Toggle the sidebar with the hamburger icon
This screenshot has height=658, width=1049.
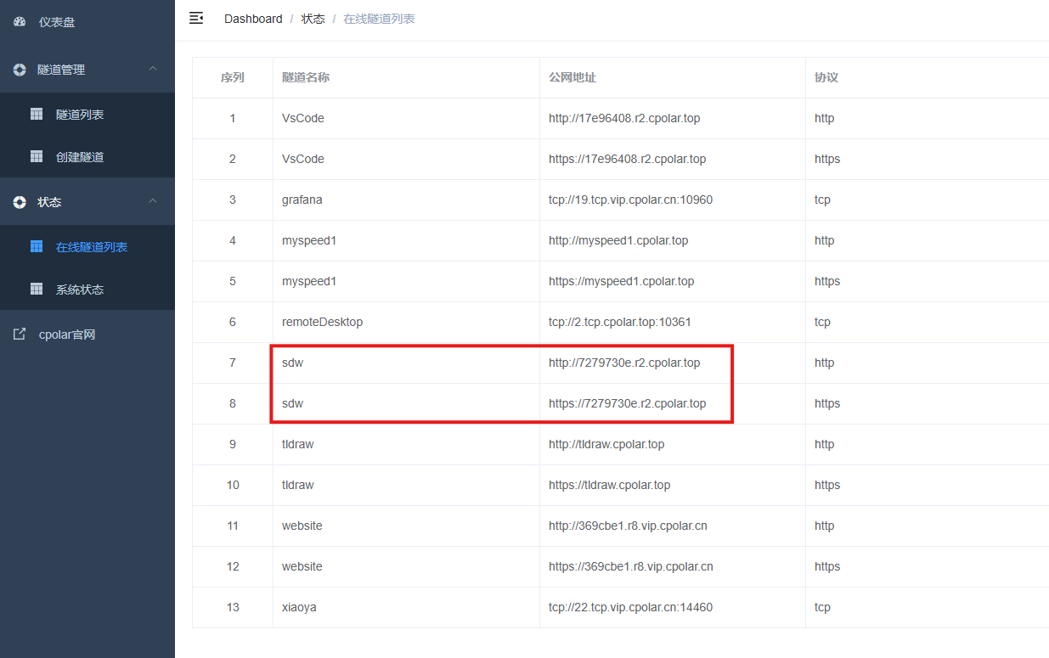tap(196, 18)
